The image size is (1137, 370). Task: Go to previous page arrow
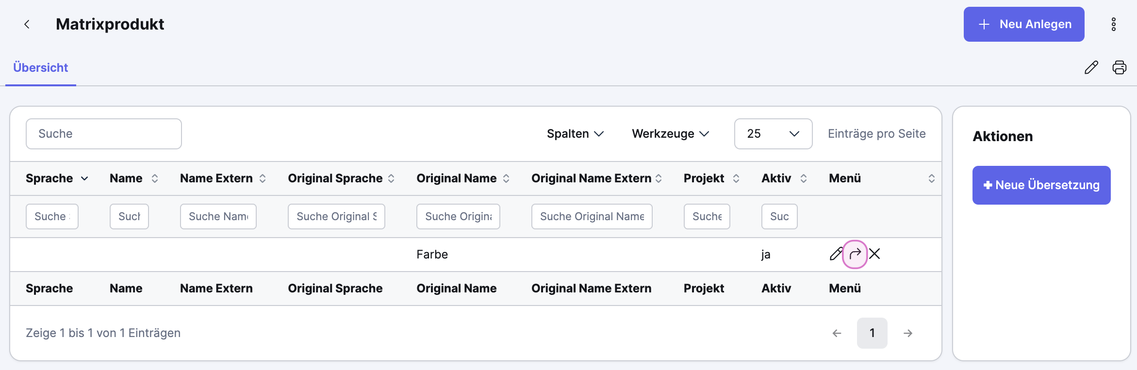837,333
